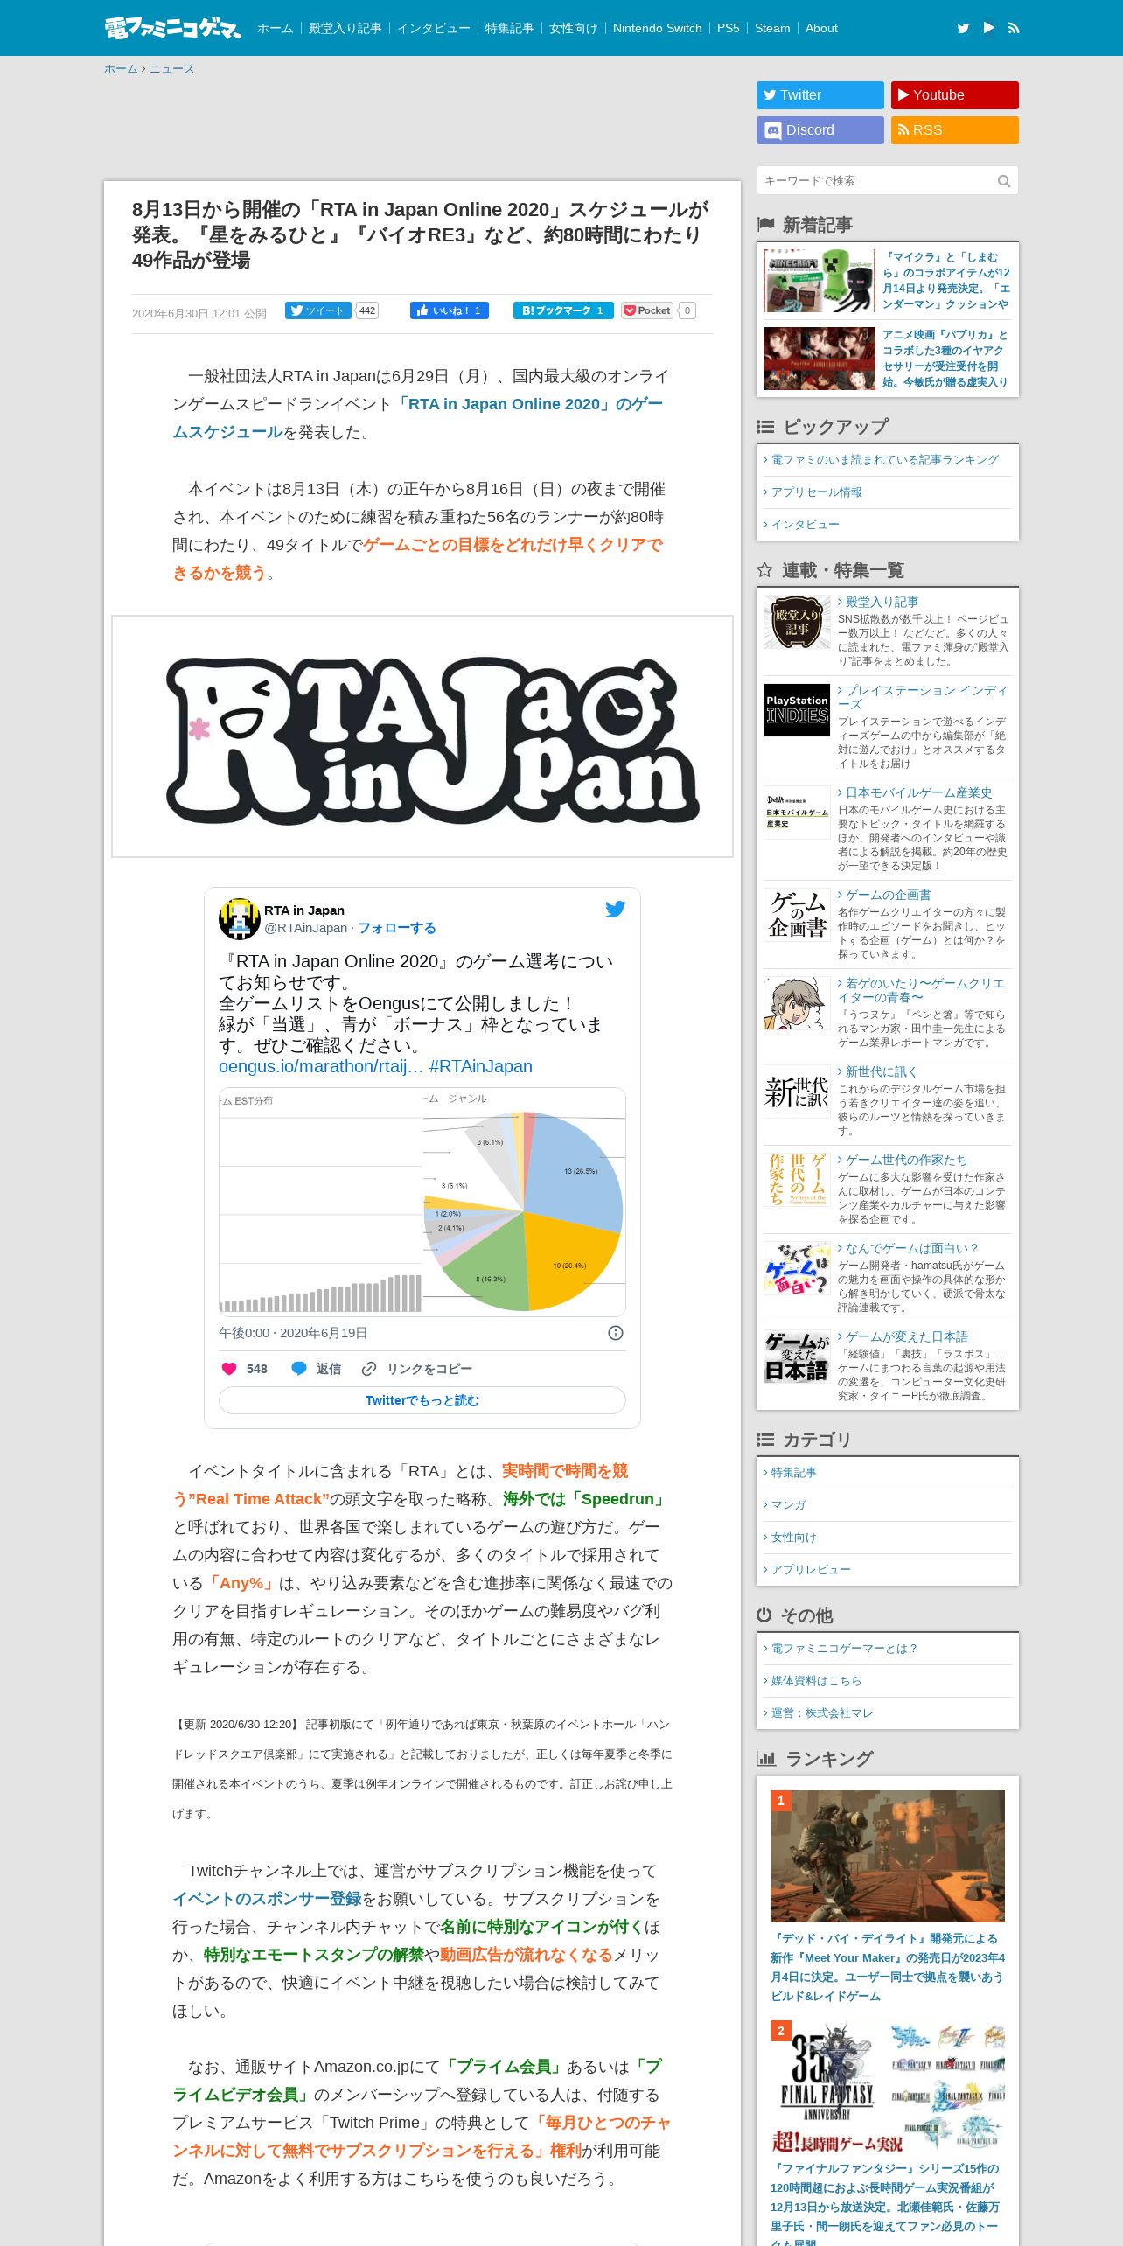This screenshot has height=2246, width=1123.
Task: Open 電ファミニコゲーマーとは? link
Action: click(844, 1649)
